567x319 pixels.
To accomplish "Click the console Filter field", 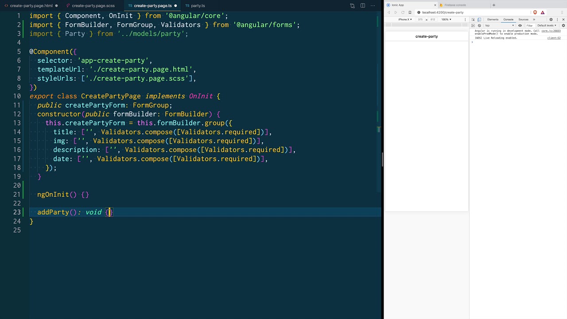I will click(531, 26).
